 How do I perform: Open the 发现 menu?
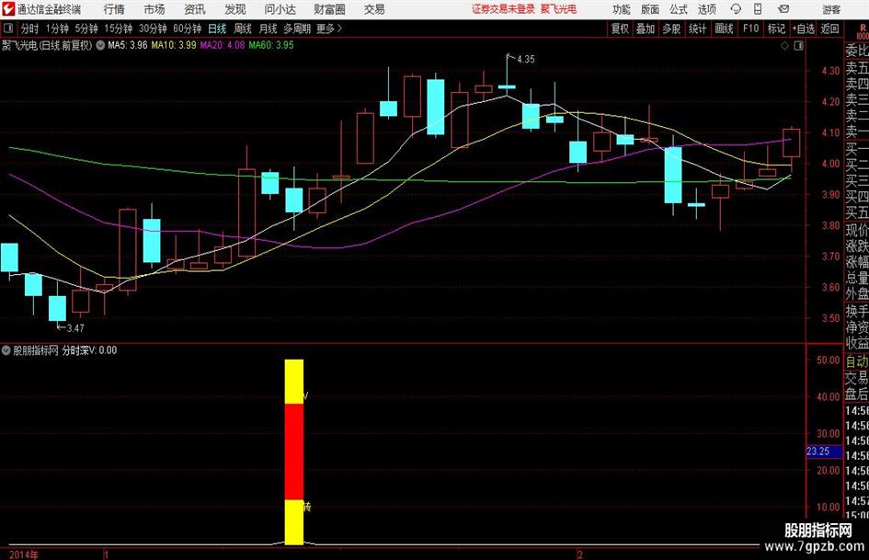[235, 9]
